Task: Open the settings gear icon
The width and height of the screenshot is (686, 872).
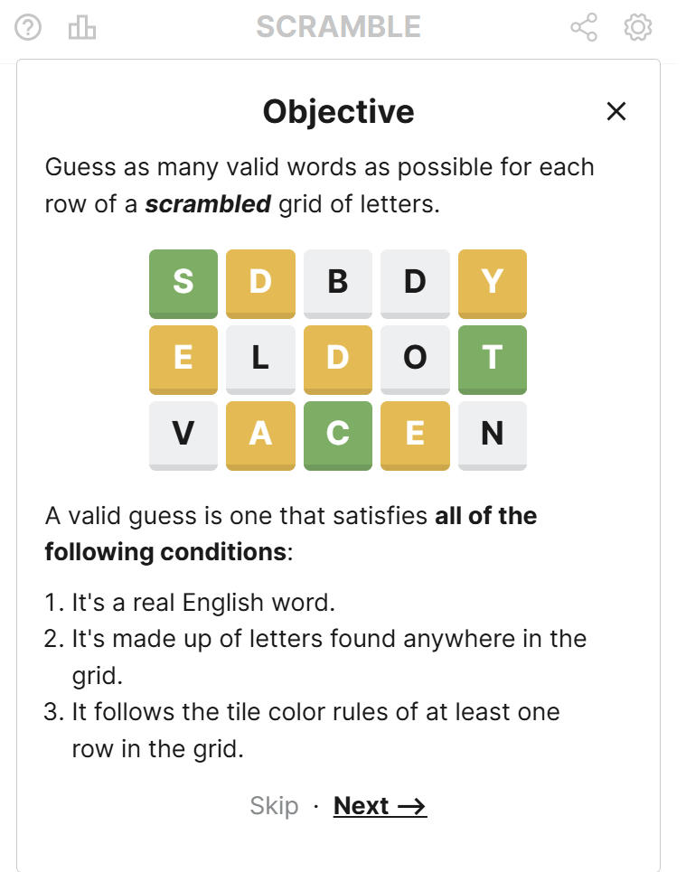Action: tap(638, 28)
